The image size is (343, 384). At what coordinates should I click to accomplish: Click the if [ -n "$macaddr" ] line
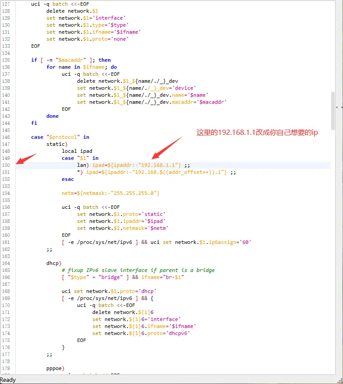[71, 60]
